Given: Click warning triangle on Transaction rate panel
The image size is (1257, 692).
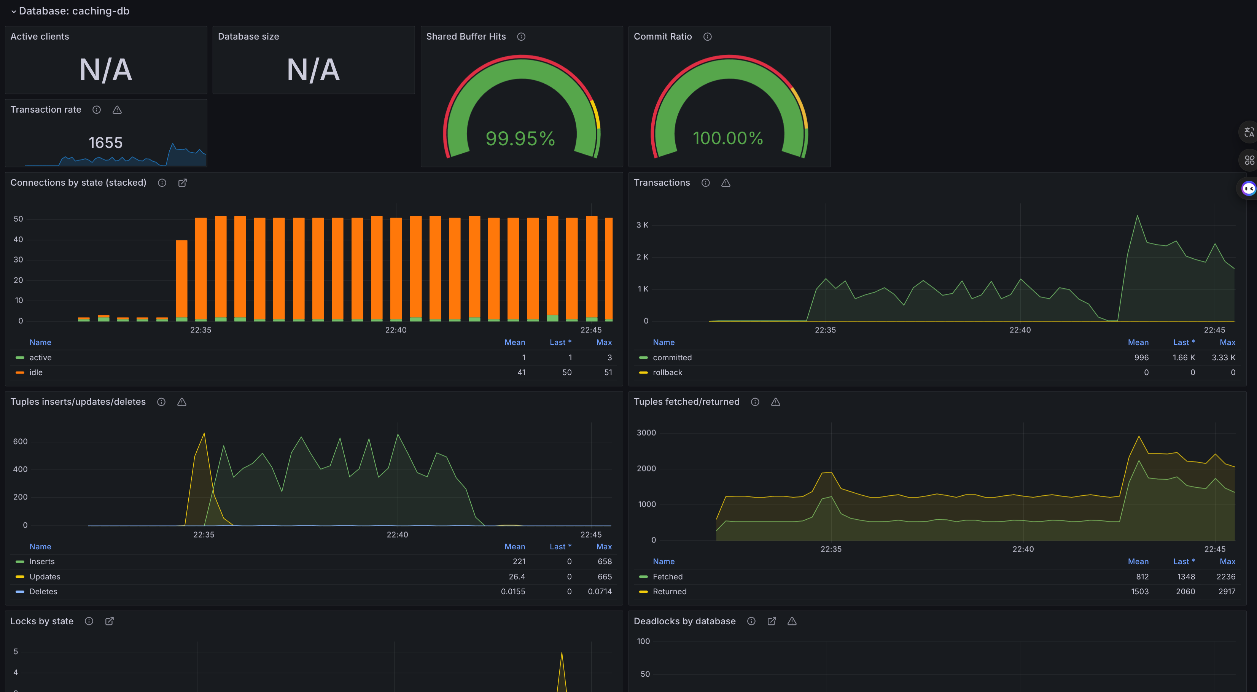Looking at the screenshot, I should 117,110.
